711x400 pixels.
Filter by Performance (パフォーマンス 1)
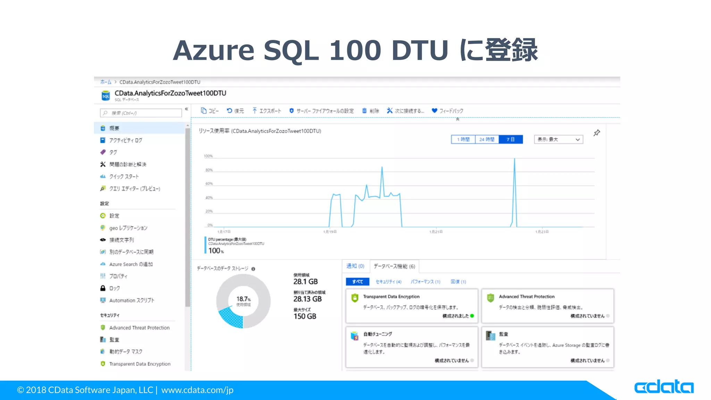click(425, 282)
